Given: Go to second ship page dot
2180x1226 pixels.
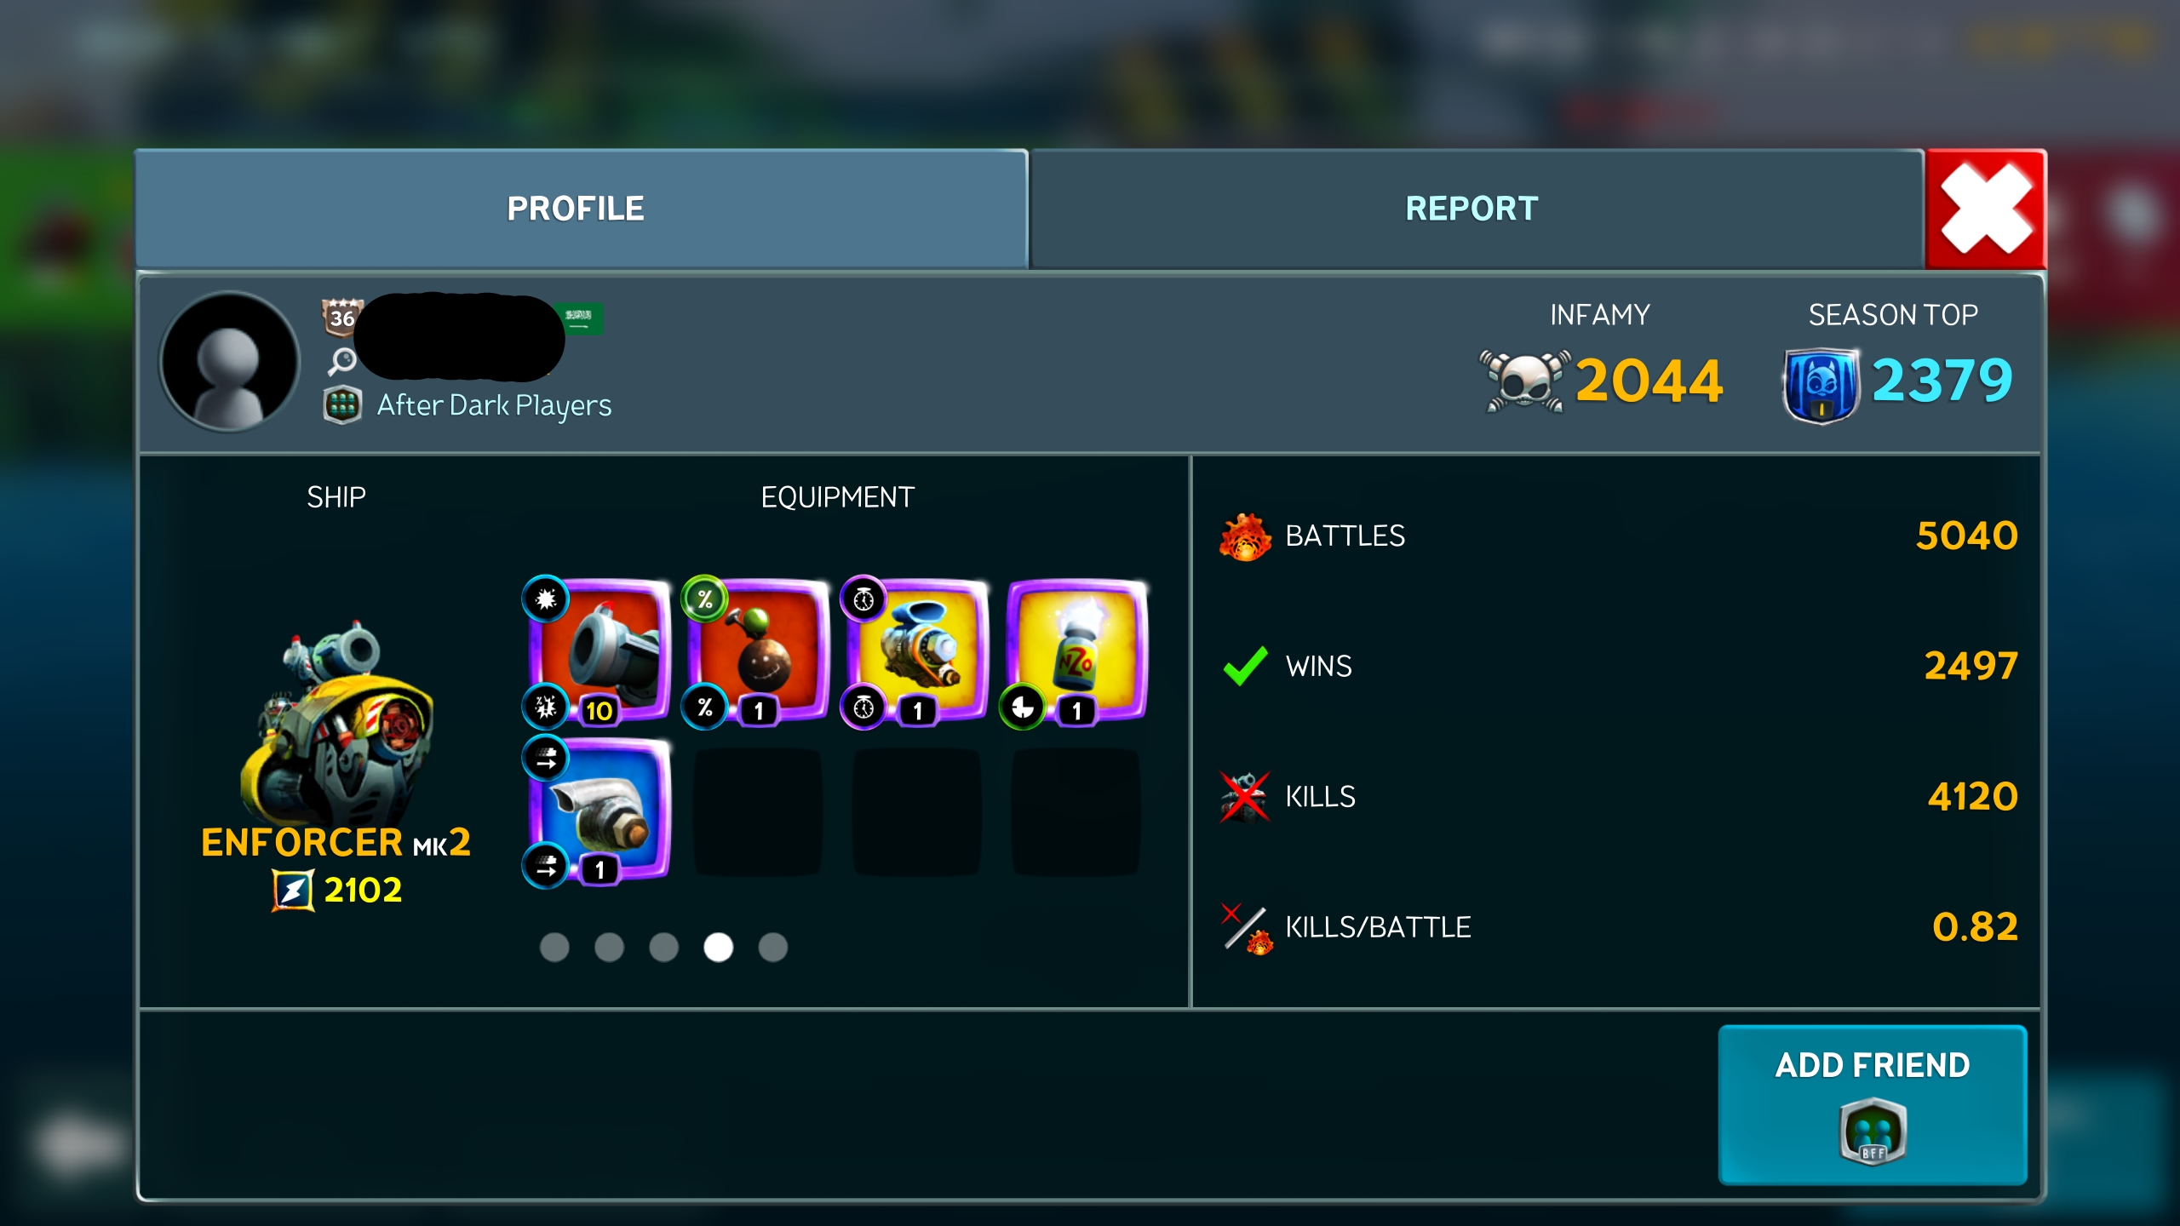Looking at the screenshot, I should pyautogui.click(x=609, y=947).
